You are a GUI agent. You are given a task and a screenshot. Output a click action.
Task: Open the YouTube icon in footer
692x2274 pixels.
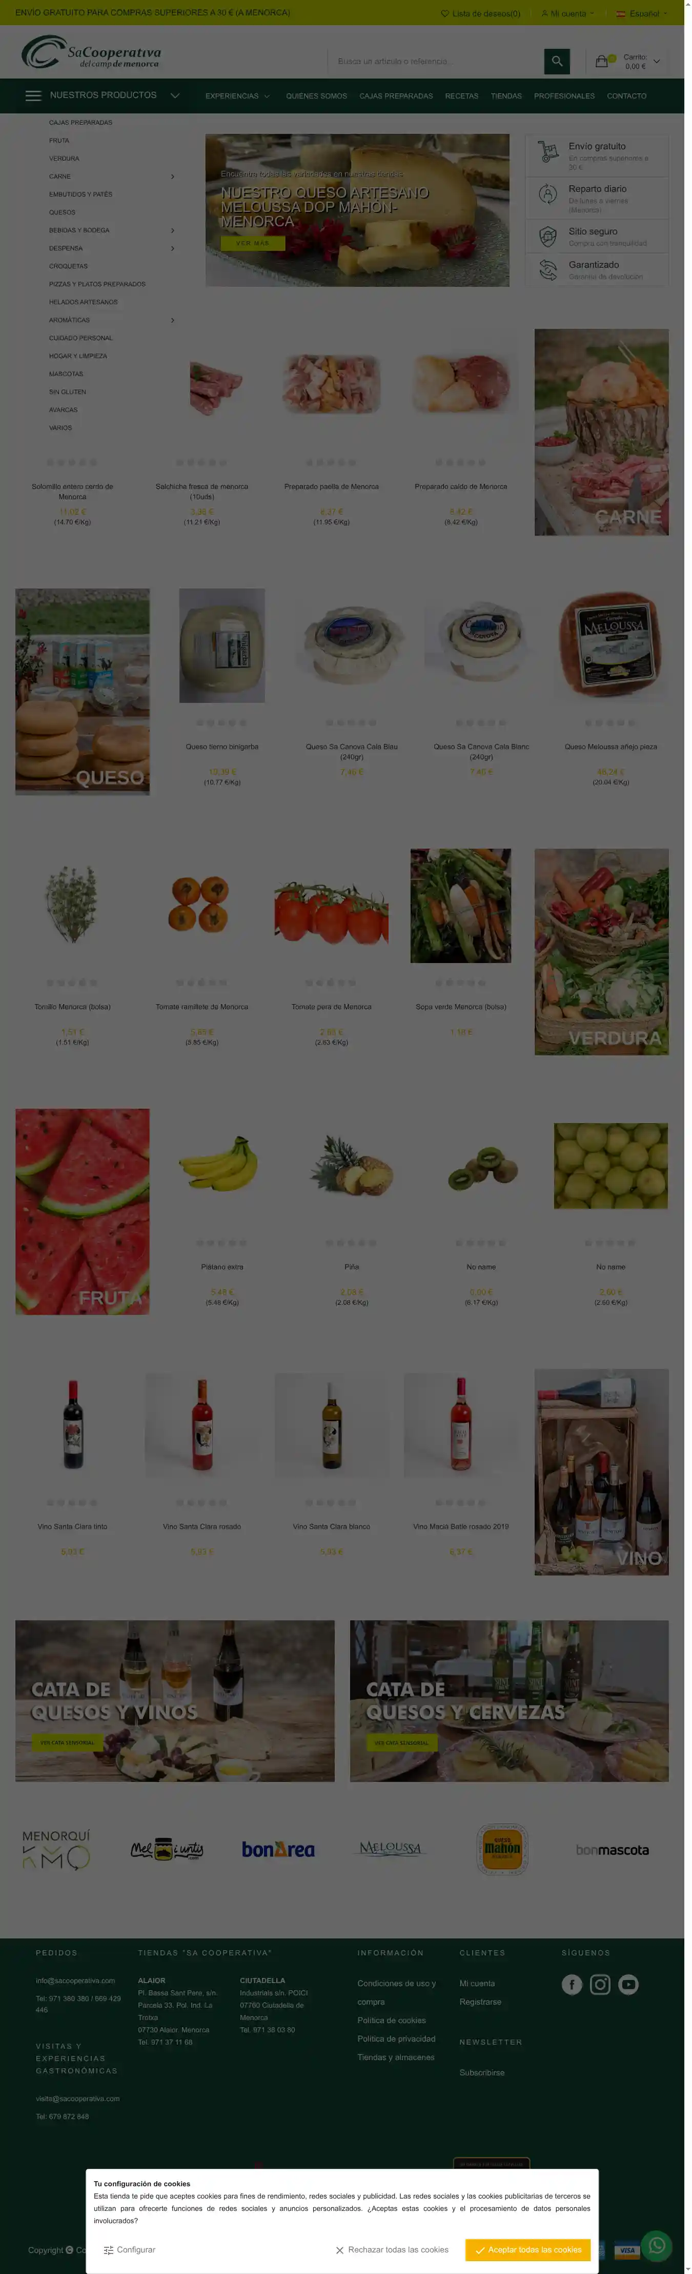[628, 1985]
